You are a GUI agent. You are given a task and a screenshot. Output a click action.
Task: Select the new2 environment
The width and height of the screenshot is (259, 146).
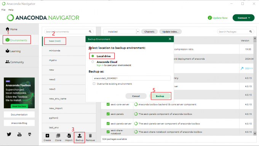click(69, 79)
